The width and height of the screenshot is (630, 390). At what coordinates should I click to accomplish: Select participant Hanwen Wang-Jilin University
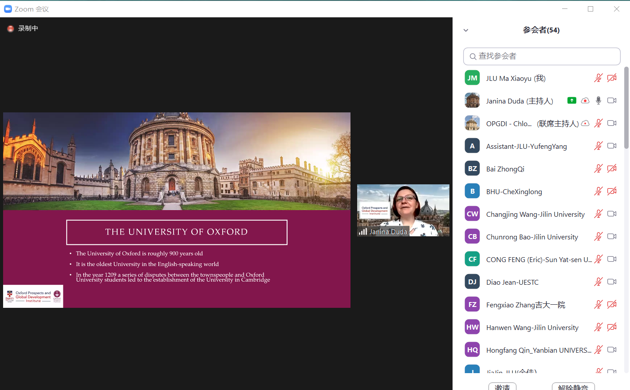click(x=532, y=327)
